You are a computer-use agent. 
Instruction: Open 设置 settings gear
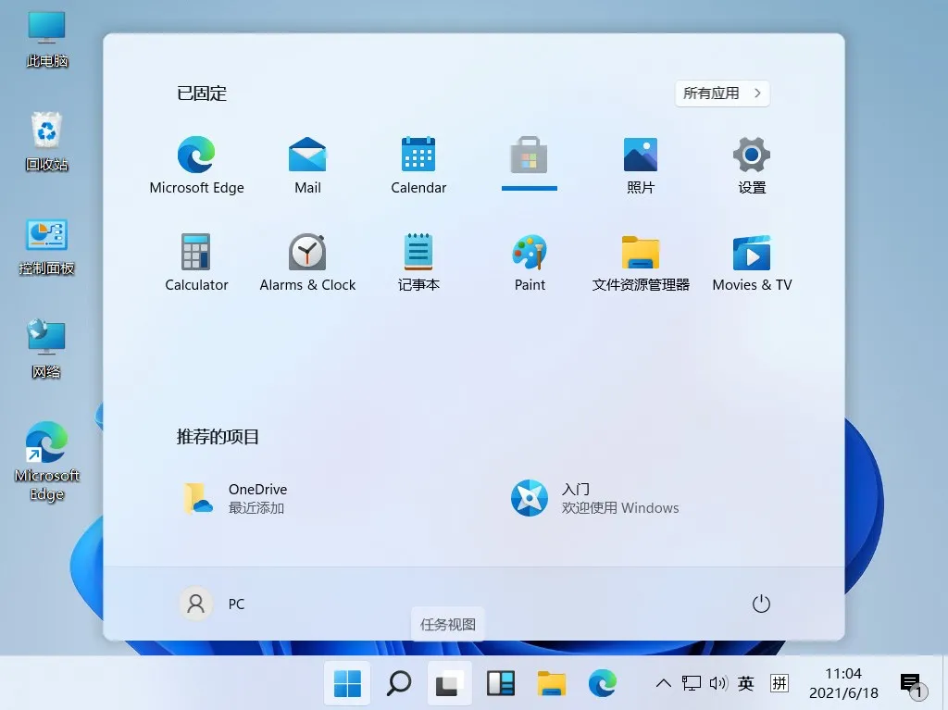tap(752, 165)
